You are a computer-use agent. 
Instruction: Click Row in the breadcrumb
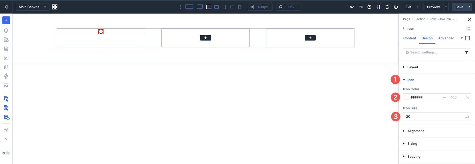tap(433, 19)
